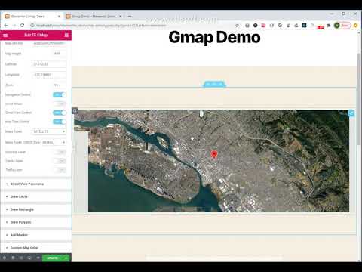Click the Longitude input field

(49, 75)
